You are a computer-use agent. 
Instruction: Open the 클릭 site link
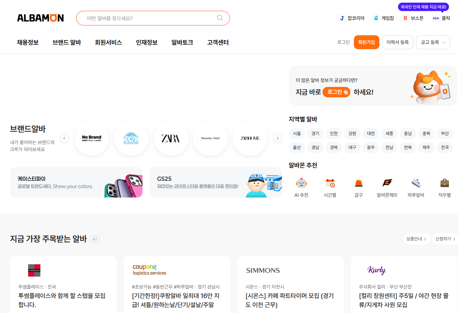pyautogui.click(x=441, y=18)
